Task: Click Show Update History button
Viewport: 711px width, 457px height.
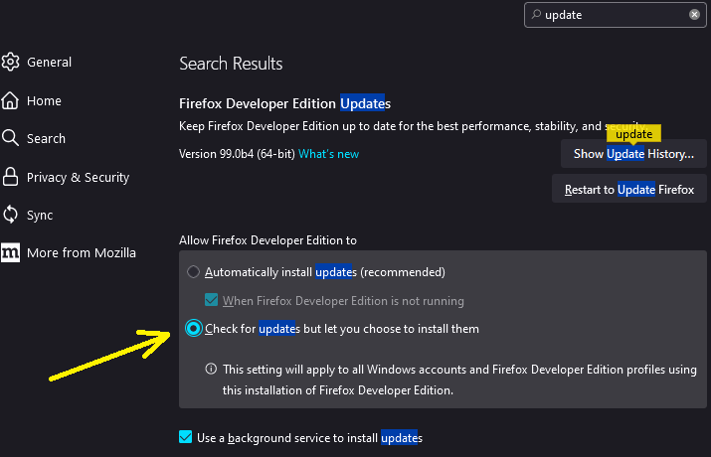Action: pyautogui.click(x=633, y=154)
